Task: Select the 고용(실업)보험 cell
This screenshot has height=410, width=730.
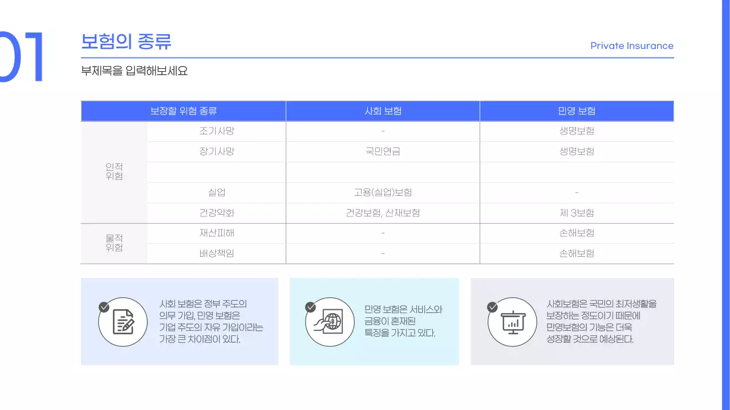Action: pos(382,192)
